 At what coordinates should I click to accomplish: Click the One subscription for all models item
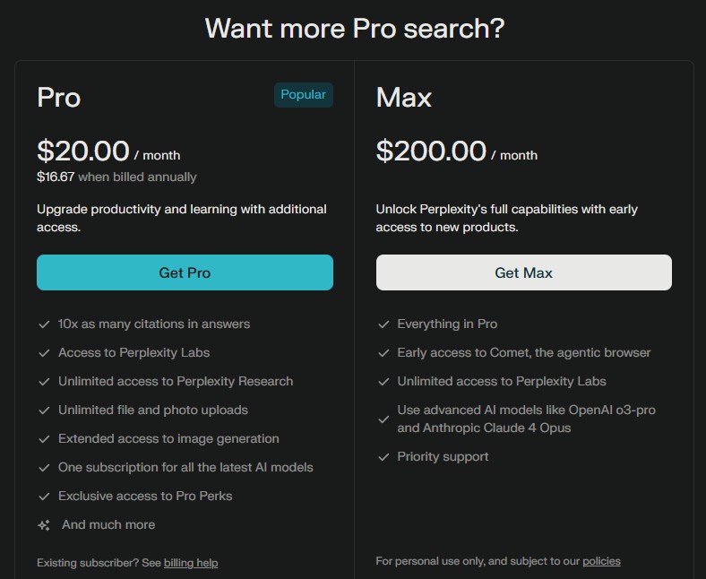[185, 467]
